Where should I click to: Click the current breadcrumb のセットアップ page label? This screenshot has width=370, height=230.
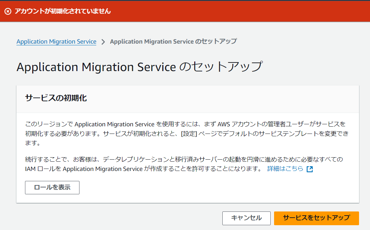[173, 42]
